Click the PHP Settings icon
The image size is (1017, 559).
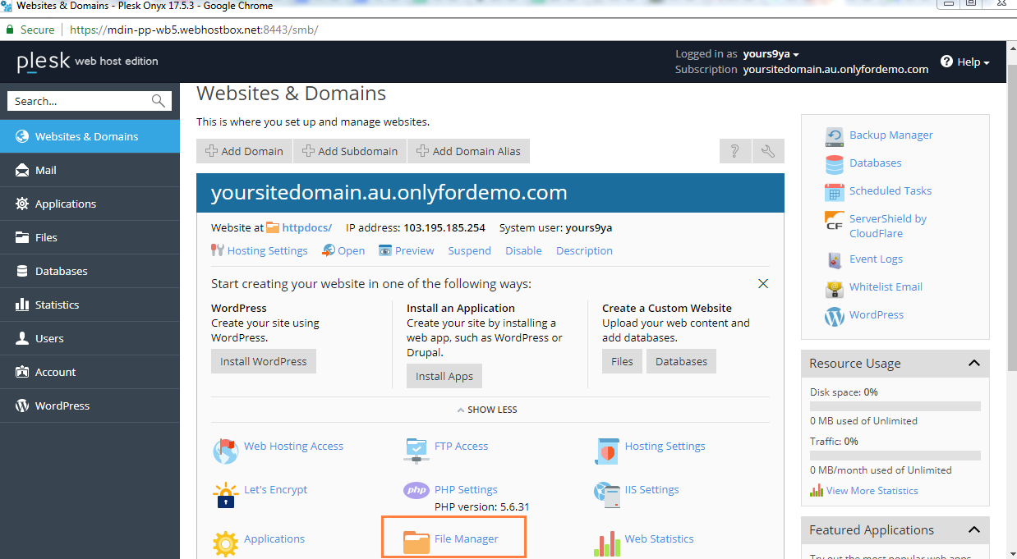pyautogui.click(x=416, y=490)
